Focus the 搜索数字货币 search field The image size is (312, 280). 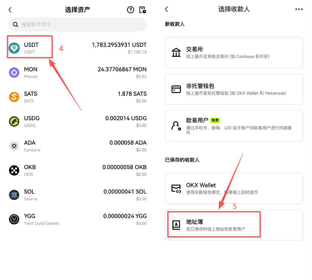coord(77,24)
